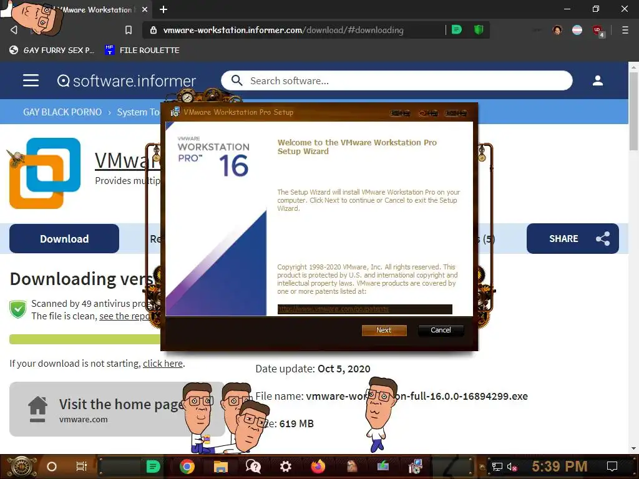639x479 pixels.
Task: Open the user account icon on the site
Action: [x=597, y=80]
